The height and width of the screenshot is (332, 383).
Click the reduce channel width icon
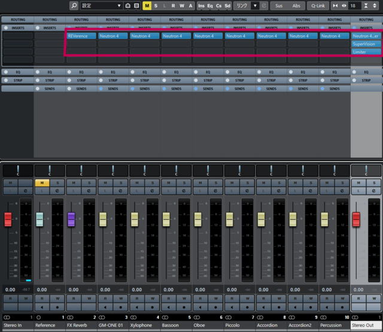(335, 5)
